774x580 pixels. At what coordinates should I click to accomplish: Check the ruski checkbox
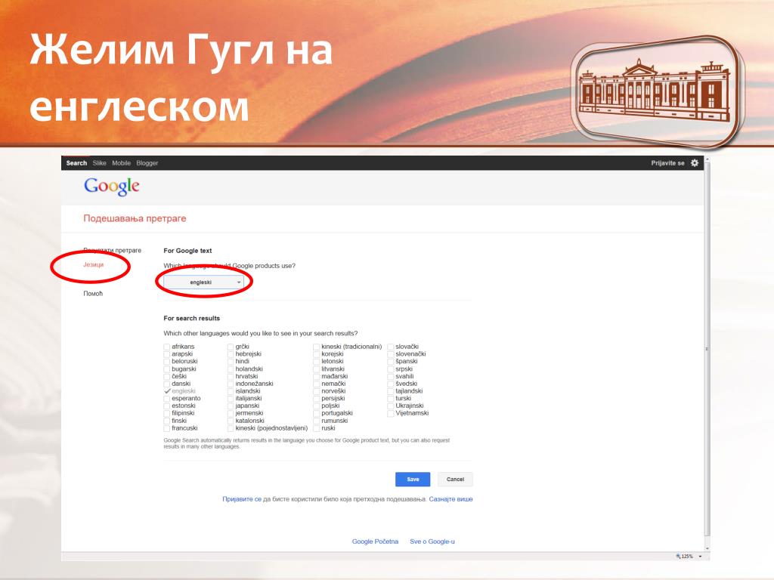click(317, 428)
